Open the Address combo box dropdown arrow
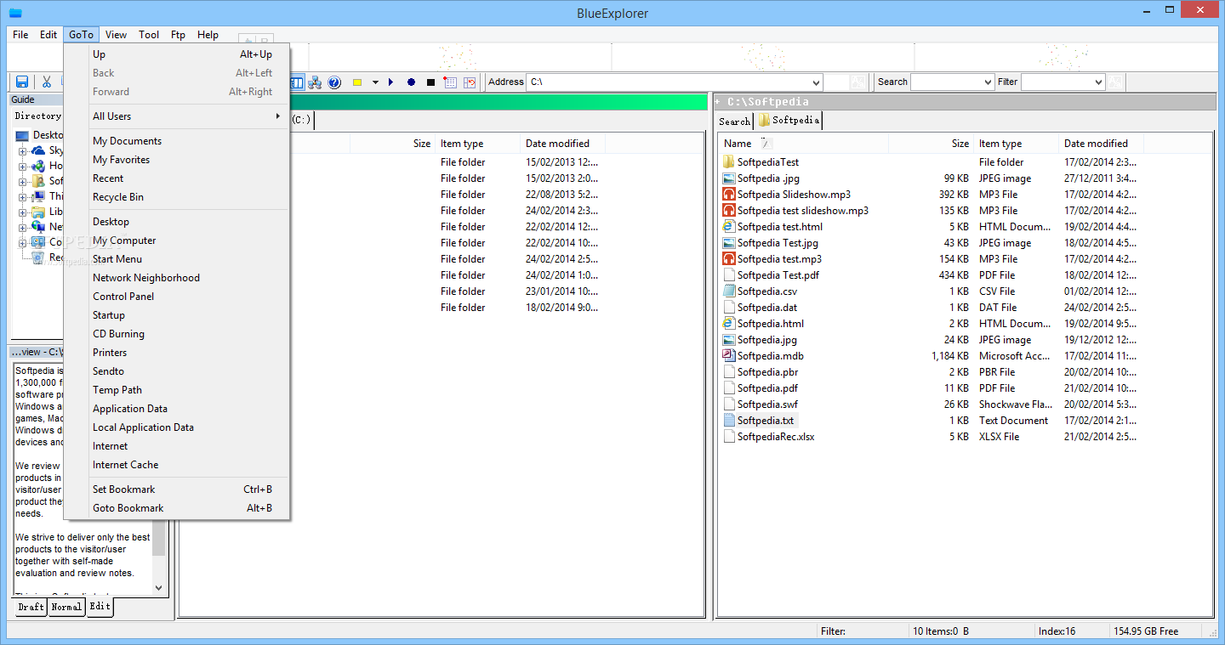The width and height of the screenshot is (1225, 645). coord(816,82)
